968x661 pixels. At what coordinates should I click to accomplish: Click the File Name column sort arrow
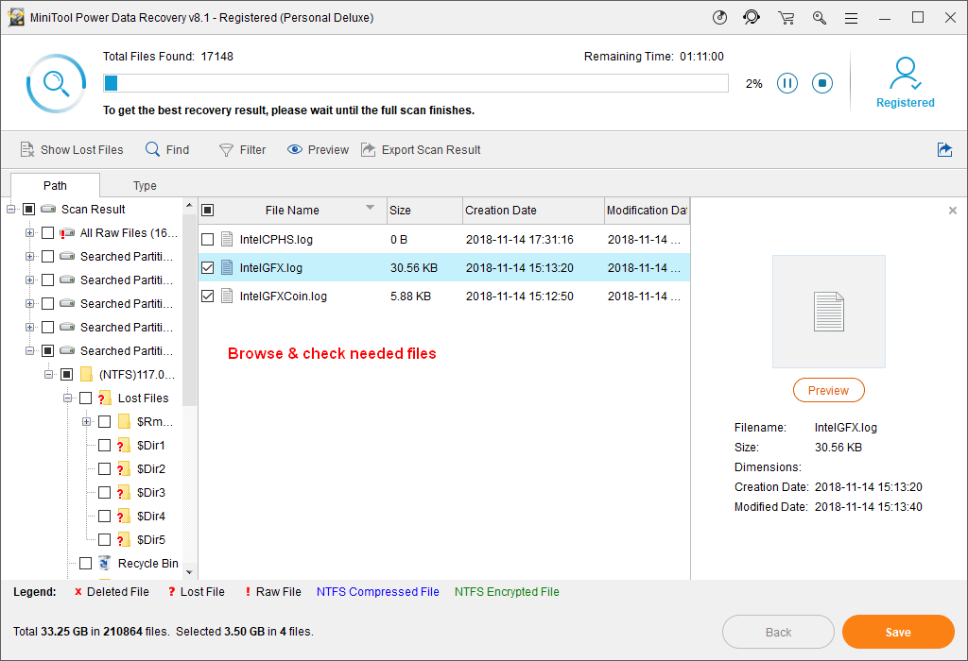click(x=370, y=207)
